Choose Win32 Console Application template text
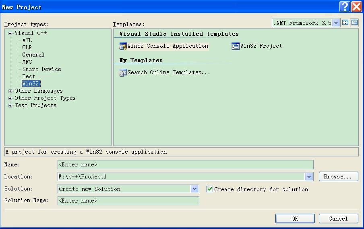The width and height of the screenshot is (364, 229). click(168, 46)
